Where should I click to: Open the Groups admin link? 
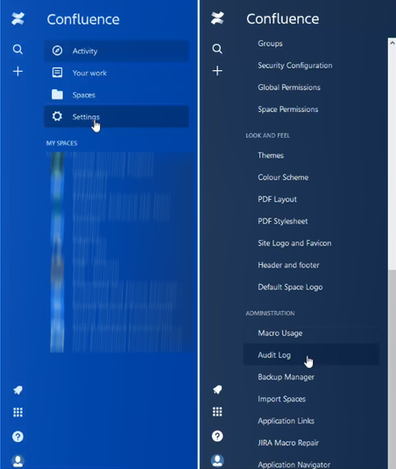(x=270, y=44)
